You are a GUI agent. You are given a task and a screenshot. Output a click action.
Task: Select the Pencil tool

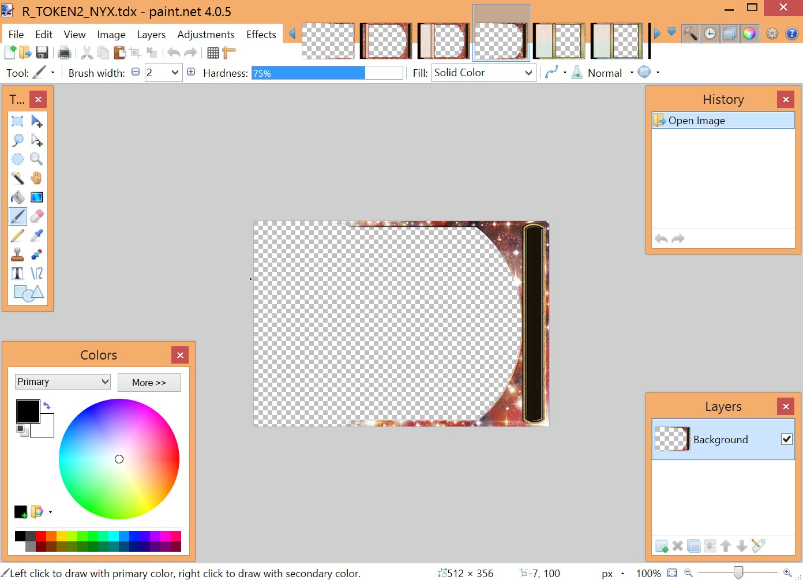click(18, 235)
